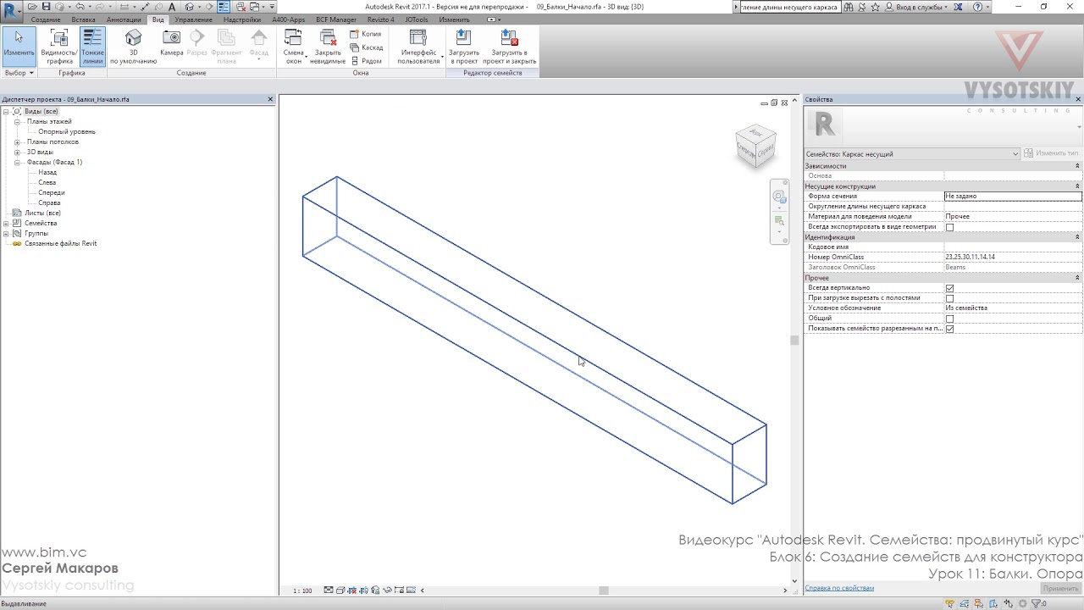Click the navigation wheel icon on navigation bar

click(779, 197)
